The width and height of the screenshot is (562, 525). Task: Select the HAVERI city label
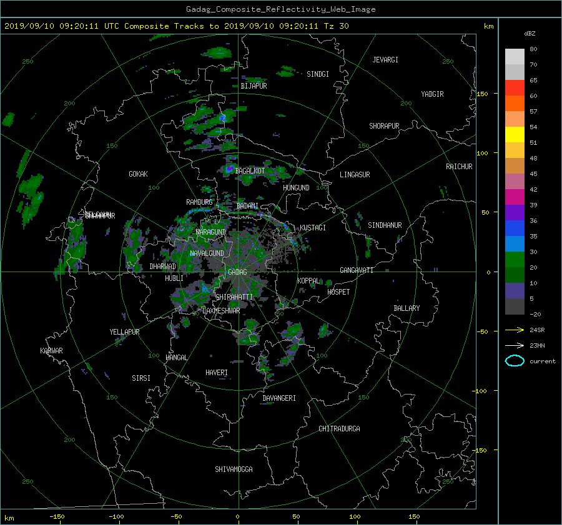coord(217,373)
